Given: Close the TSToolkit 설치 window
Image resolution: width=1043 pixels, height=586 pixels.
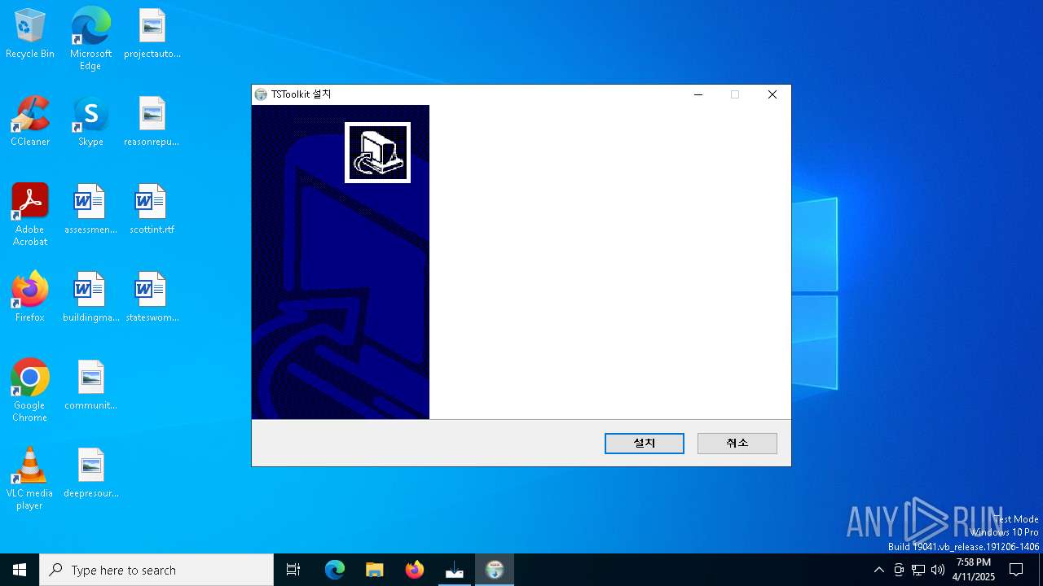Looking at the screenshot, I should click(x=772, y=94).
